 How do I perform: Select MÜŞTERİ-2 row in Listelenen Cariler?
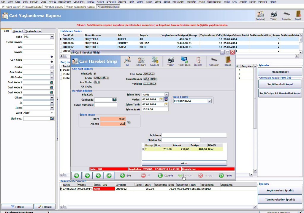coord(179,43)
